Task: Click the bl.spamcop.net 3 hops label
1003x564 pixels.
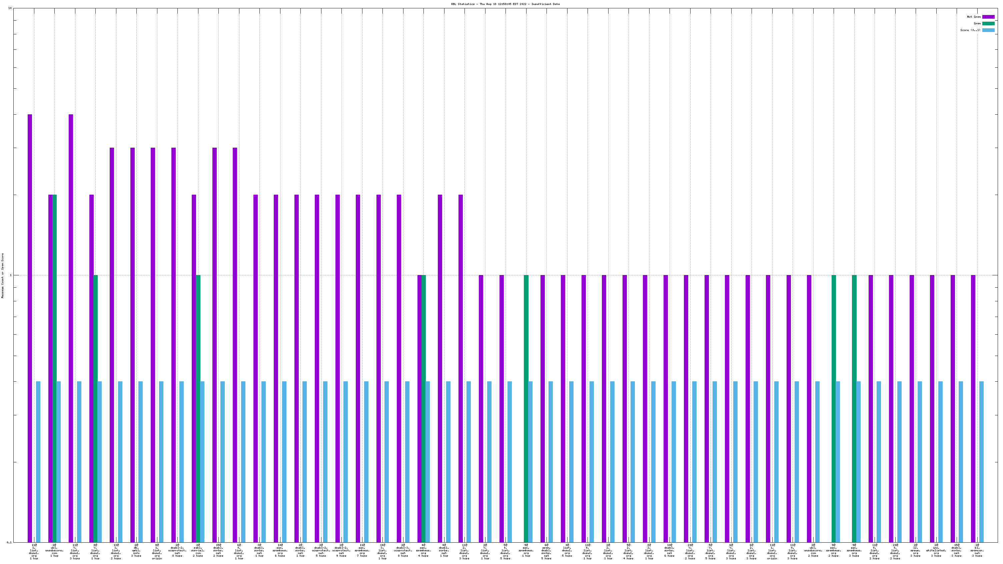Action: click(977, 550)
